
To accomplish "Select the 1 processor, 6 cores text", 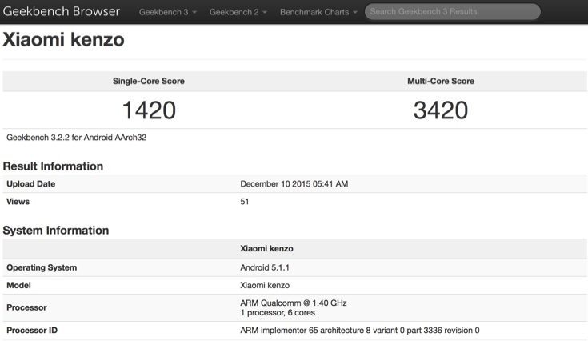I will click(x=278, y=312).
